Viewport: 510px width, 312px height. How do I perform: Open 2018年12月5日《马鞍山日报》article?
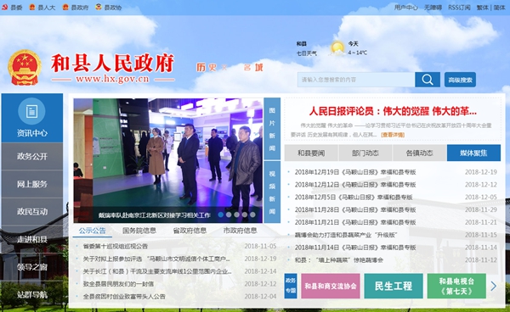click(354, 198)
